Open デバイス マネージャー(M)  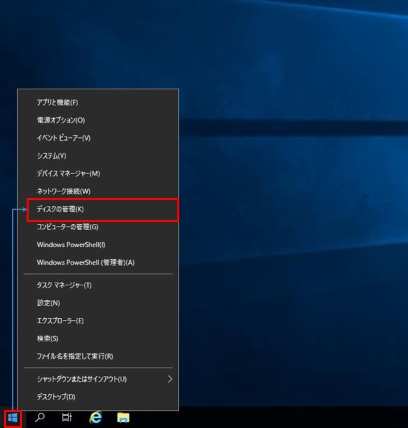click(x=98, y=173)
